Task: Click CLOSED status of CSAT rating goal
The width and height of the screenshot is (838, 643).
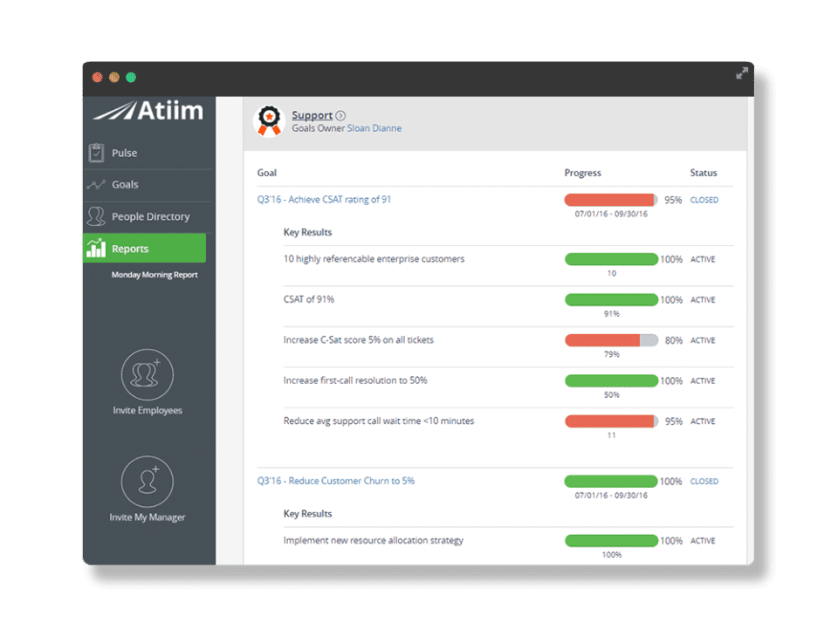Action: [704, 200]
